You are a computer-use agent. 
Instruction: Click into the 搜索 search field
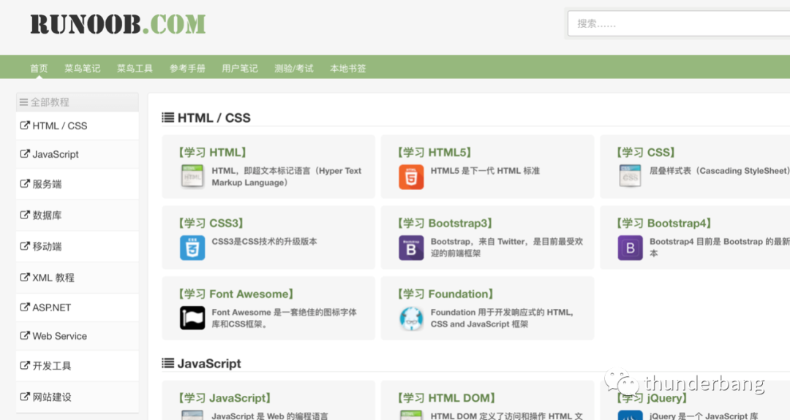pyautogui.click(x=679, y=23)
